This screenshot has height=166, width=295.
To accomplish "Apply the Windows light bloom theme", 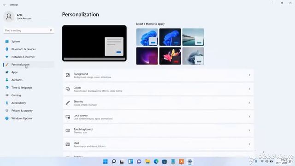I will click(147, 37).
